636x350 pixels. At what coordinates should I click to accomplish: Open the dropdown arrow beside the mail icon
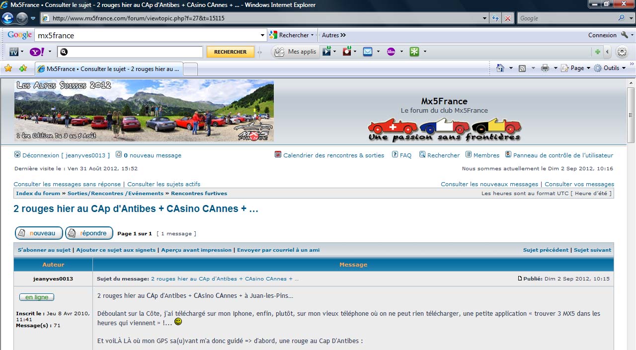click(378, 52)
